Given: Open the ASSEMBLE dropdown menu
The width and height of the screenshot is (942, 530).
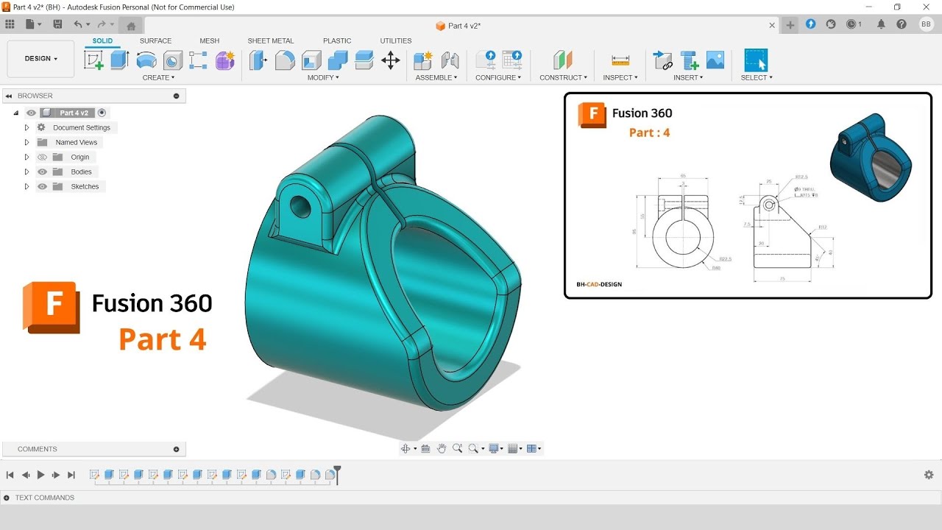Looking at the screenshot, I should point(436,77).
